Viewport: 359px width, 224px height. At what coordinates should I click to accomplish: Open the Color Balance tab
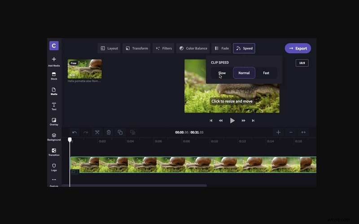click(193, 48)
